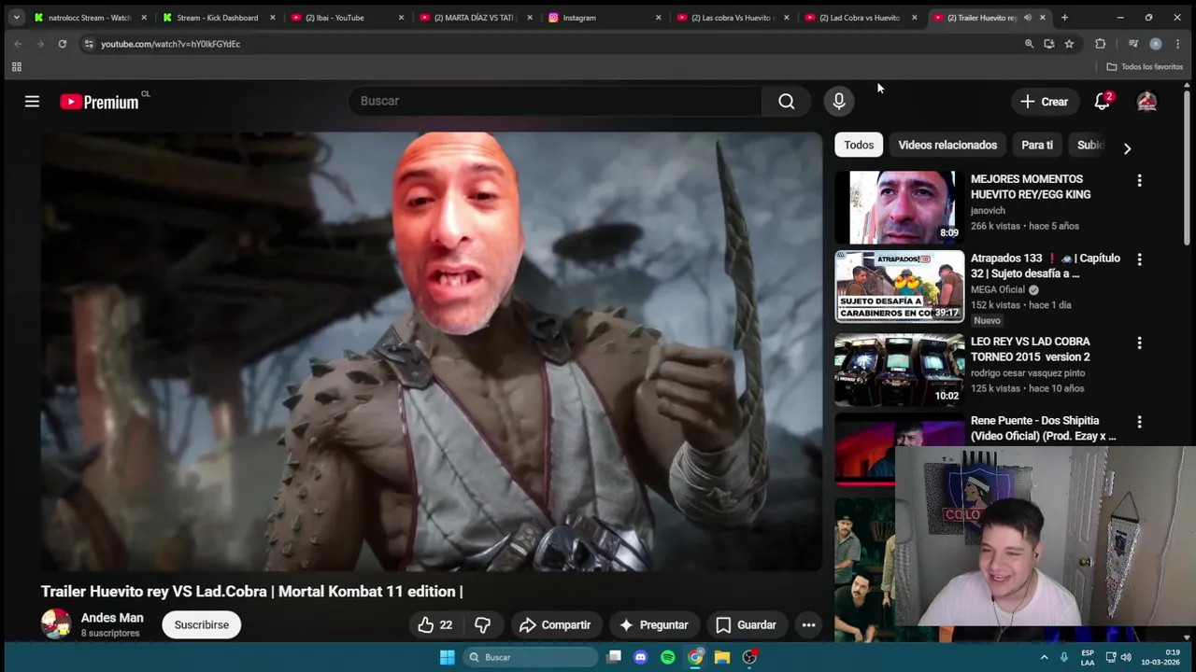
Task: Open the Andes Man channel name link
Action: click(112, 618)
